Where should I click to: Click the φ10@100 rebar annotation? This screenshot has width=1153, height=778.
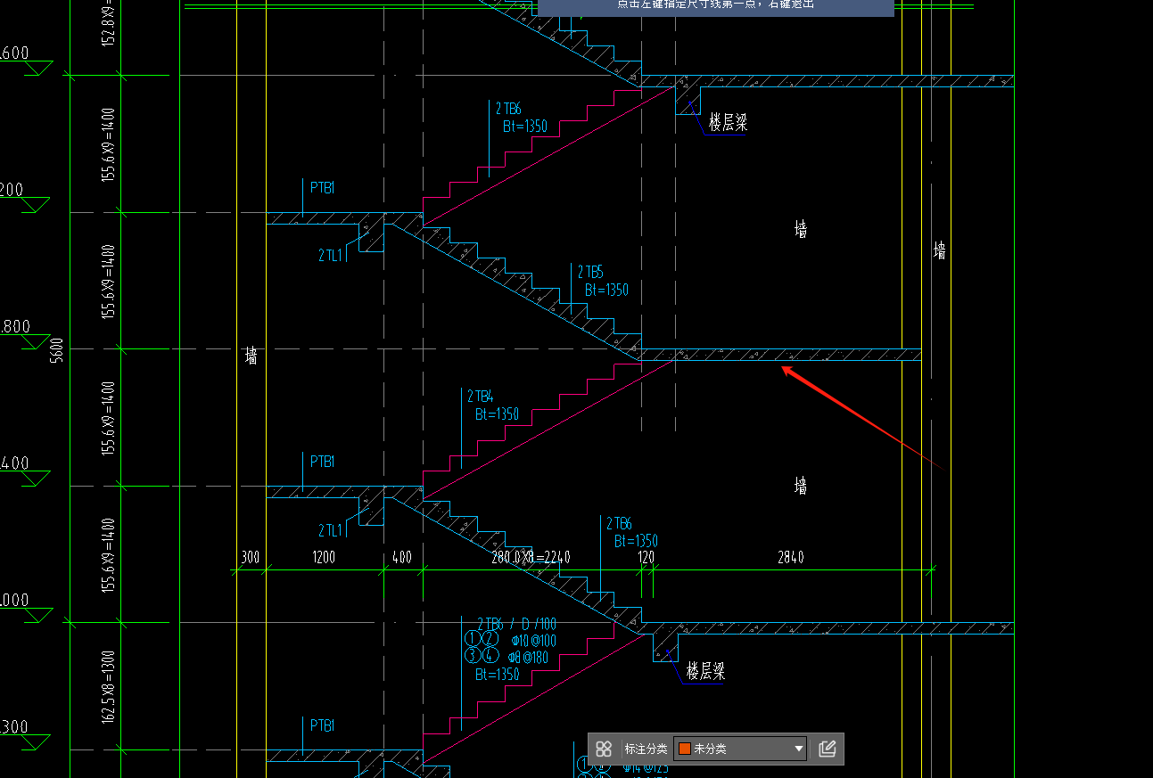pyautogui.click(x=533, y=641)
